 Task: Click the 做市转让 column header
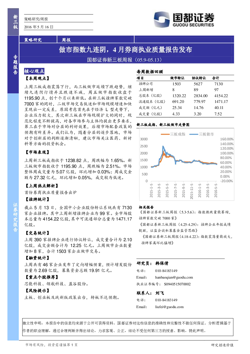(177, 78)
